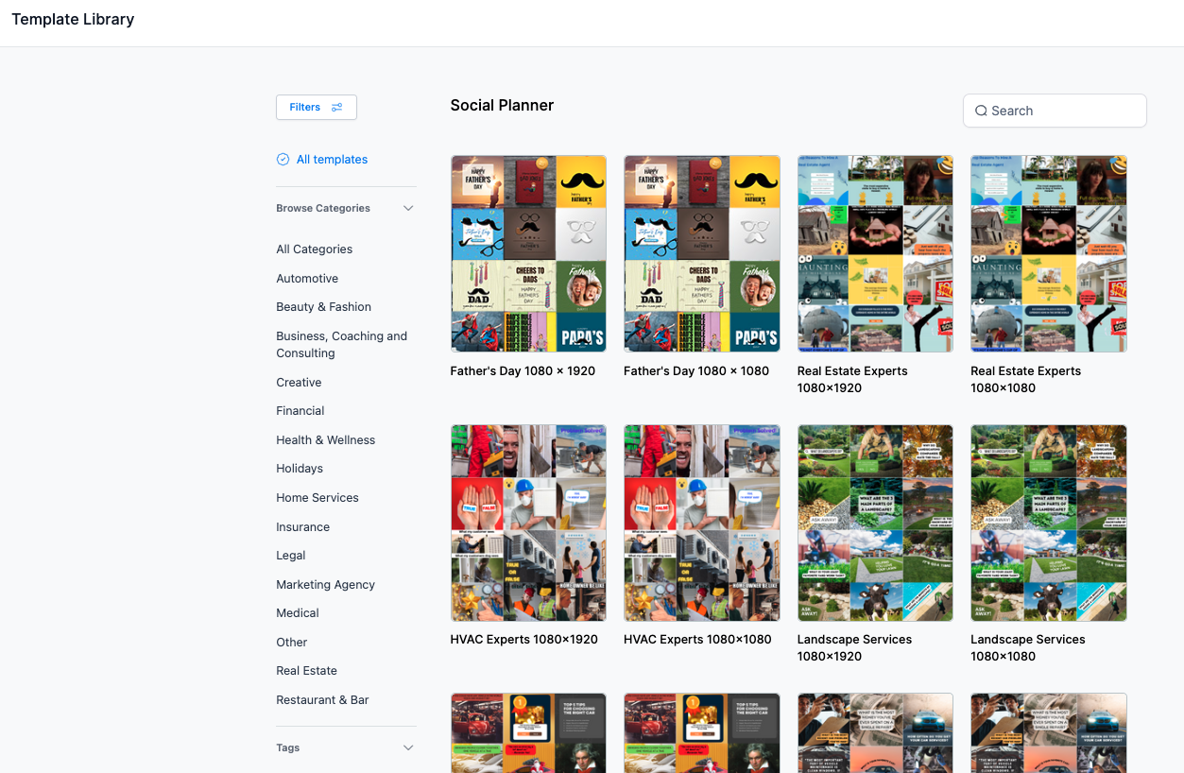Choose All Categories in sidebar
Image resolution: width=1184 pixels, height=773 pixels.
[x=315, y=249]
